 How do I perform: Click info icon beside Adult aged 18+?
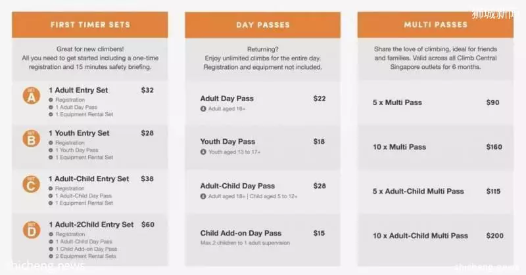click(203, 109)
